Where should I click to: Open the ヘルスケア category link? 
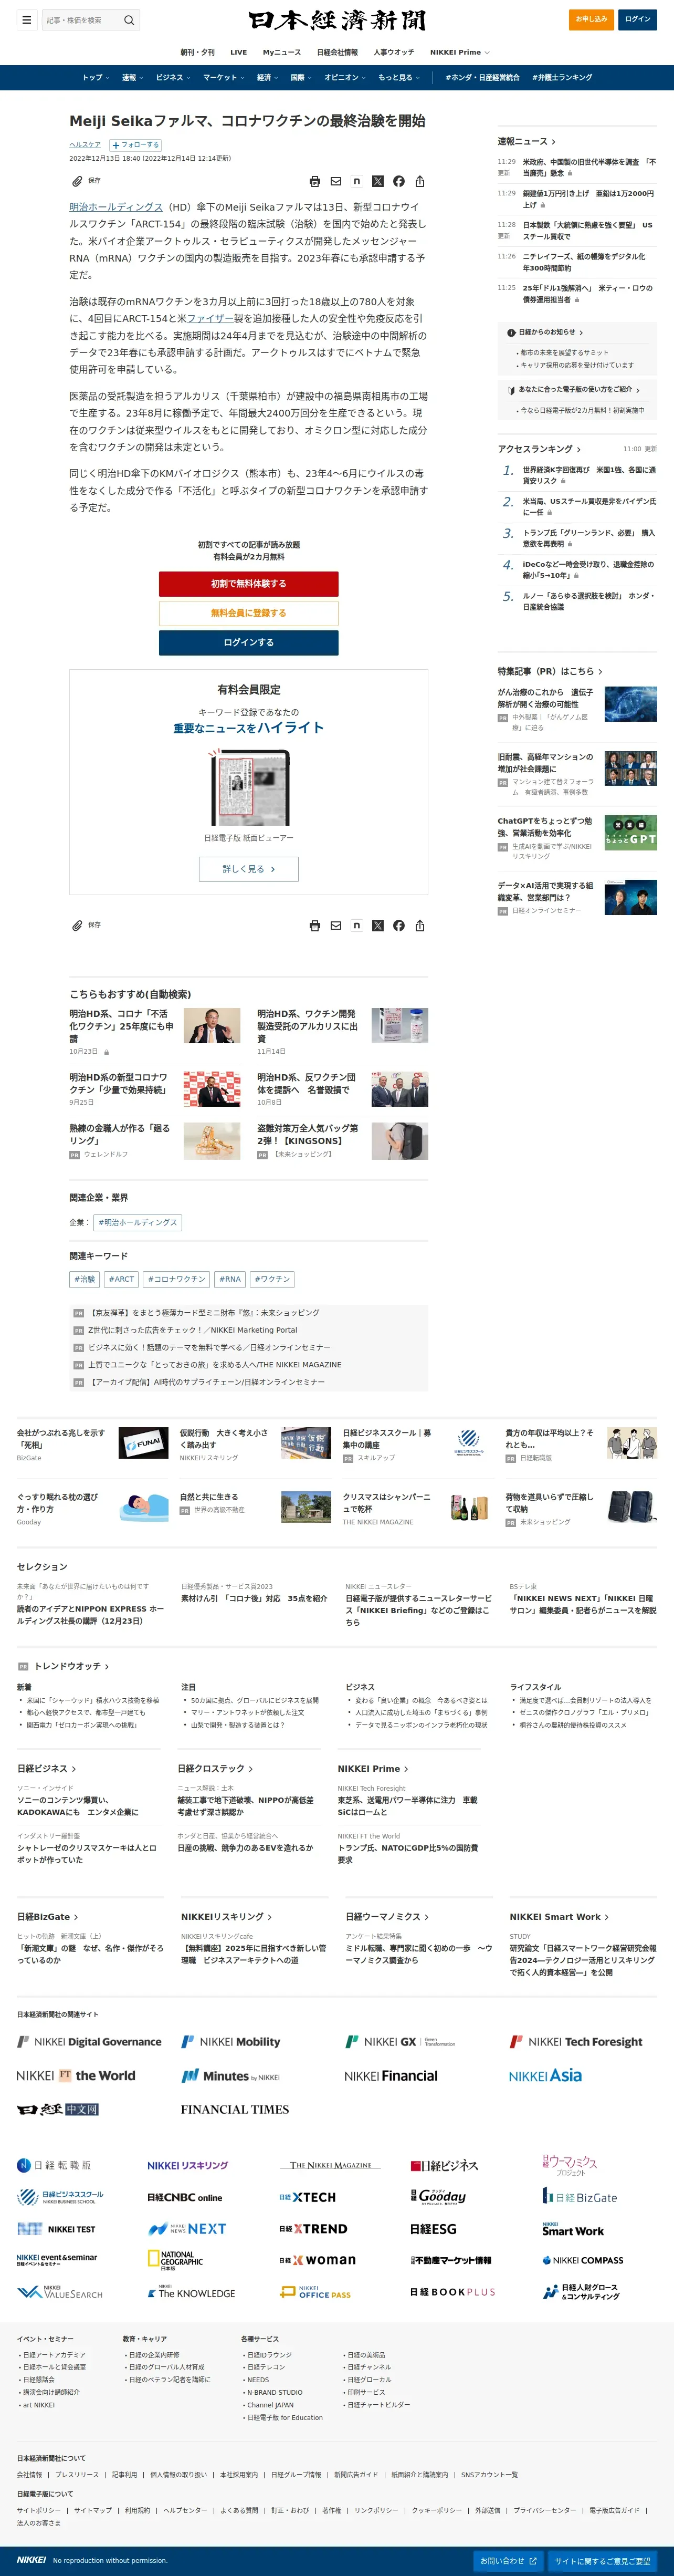point(85,145)
